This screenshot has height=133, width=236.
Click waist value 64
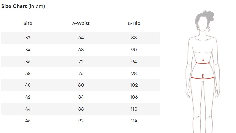81,38
